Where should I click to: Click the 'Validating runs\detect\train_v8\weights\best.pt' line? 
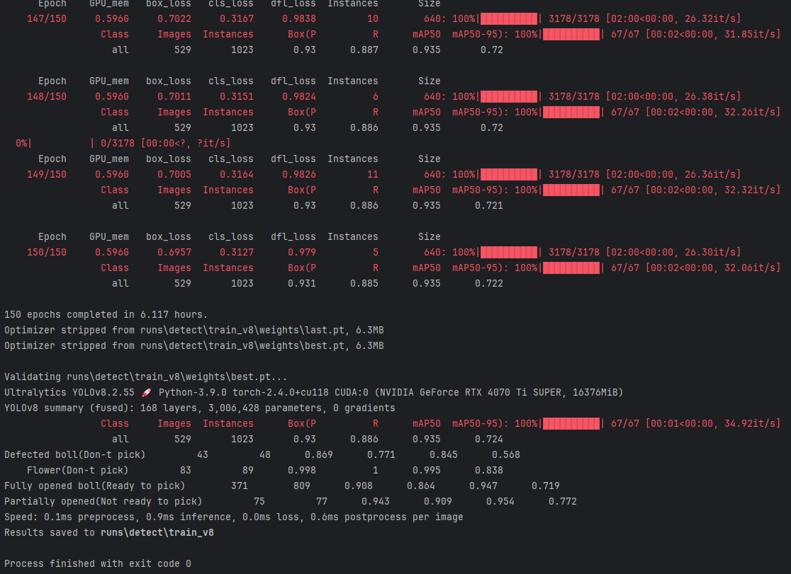click(146, 377)
